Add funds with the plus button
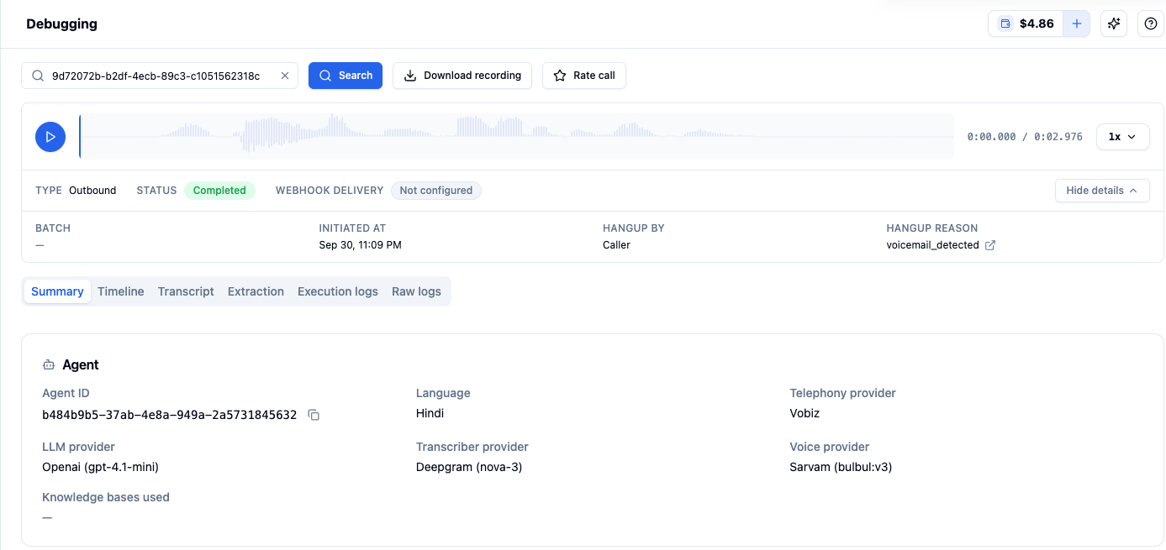Screen dimensions: 1166x550 [x=1076, y=24]
